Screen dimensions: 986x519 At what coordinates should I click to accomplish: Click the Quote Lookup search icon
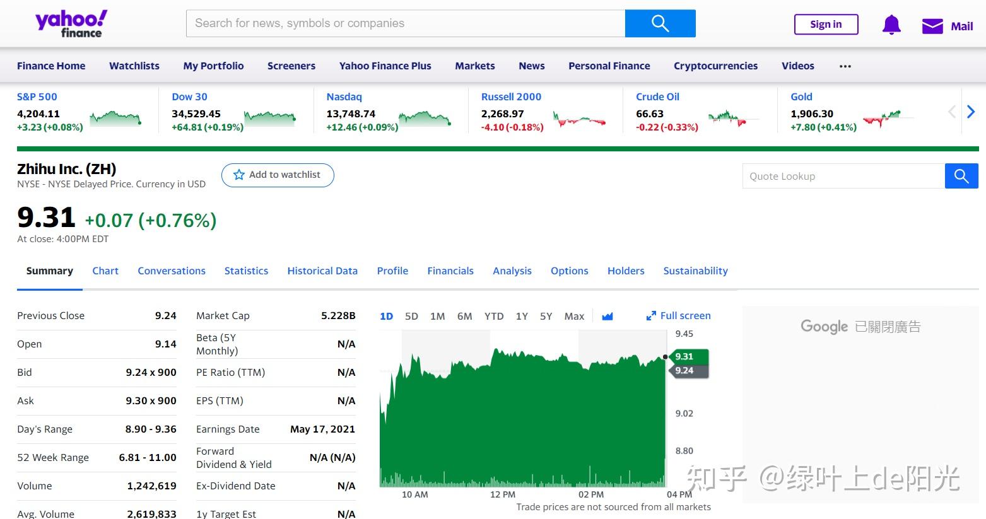click(x=961, y=176)
